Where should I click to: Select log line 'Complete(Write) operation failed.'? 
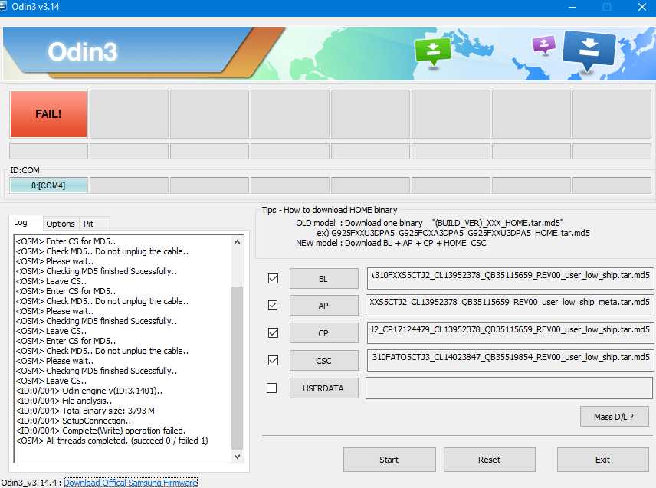pos(100,431)
